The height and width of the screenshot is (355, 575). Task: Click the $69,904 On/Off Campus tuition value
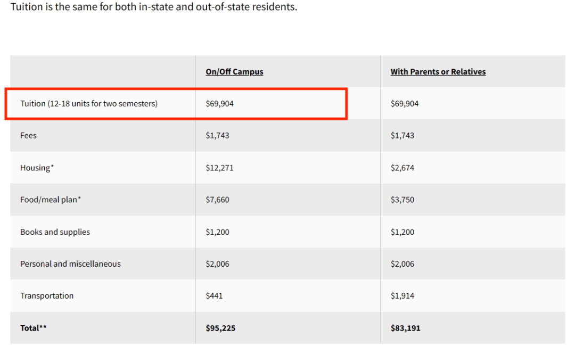click(x=220, y=103)
